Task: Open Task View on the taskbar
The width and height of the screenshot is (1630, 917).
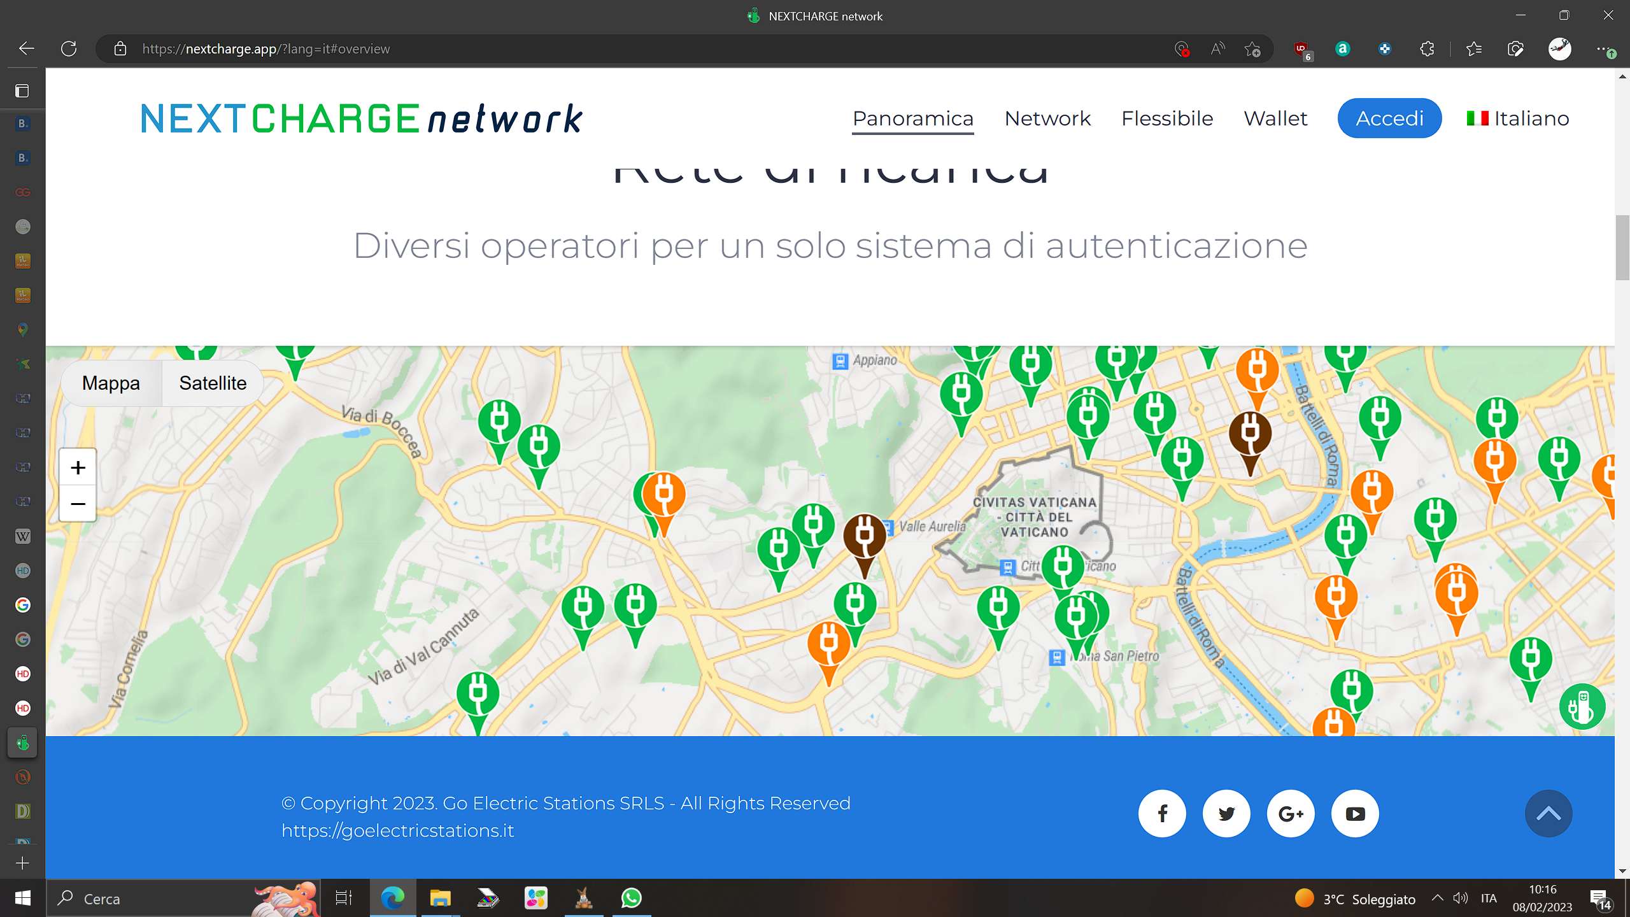Action: click(x=344, y=899)
